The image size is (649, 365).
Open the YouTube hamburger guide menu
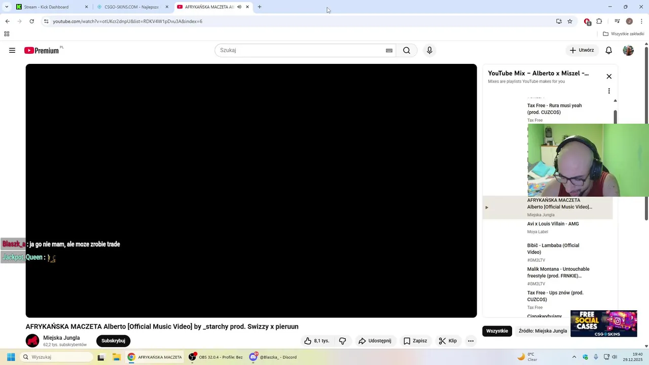click(x=12, y=50)
